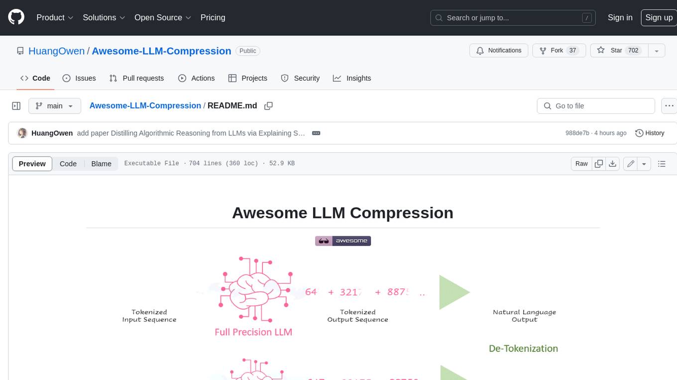677x380 pixels.
Task: Expand the Product menu
Action: pyautogui.click(x=55, y=17)
